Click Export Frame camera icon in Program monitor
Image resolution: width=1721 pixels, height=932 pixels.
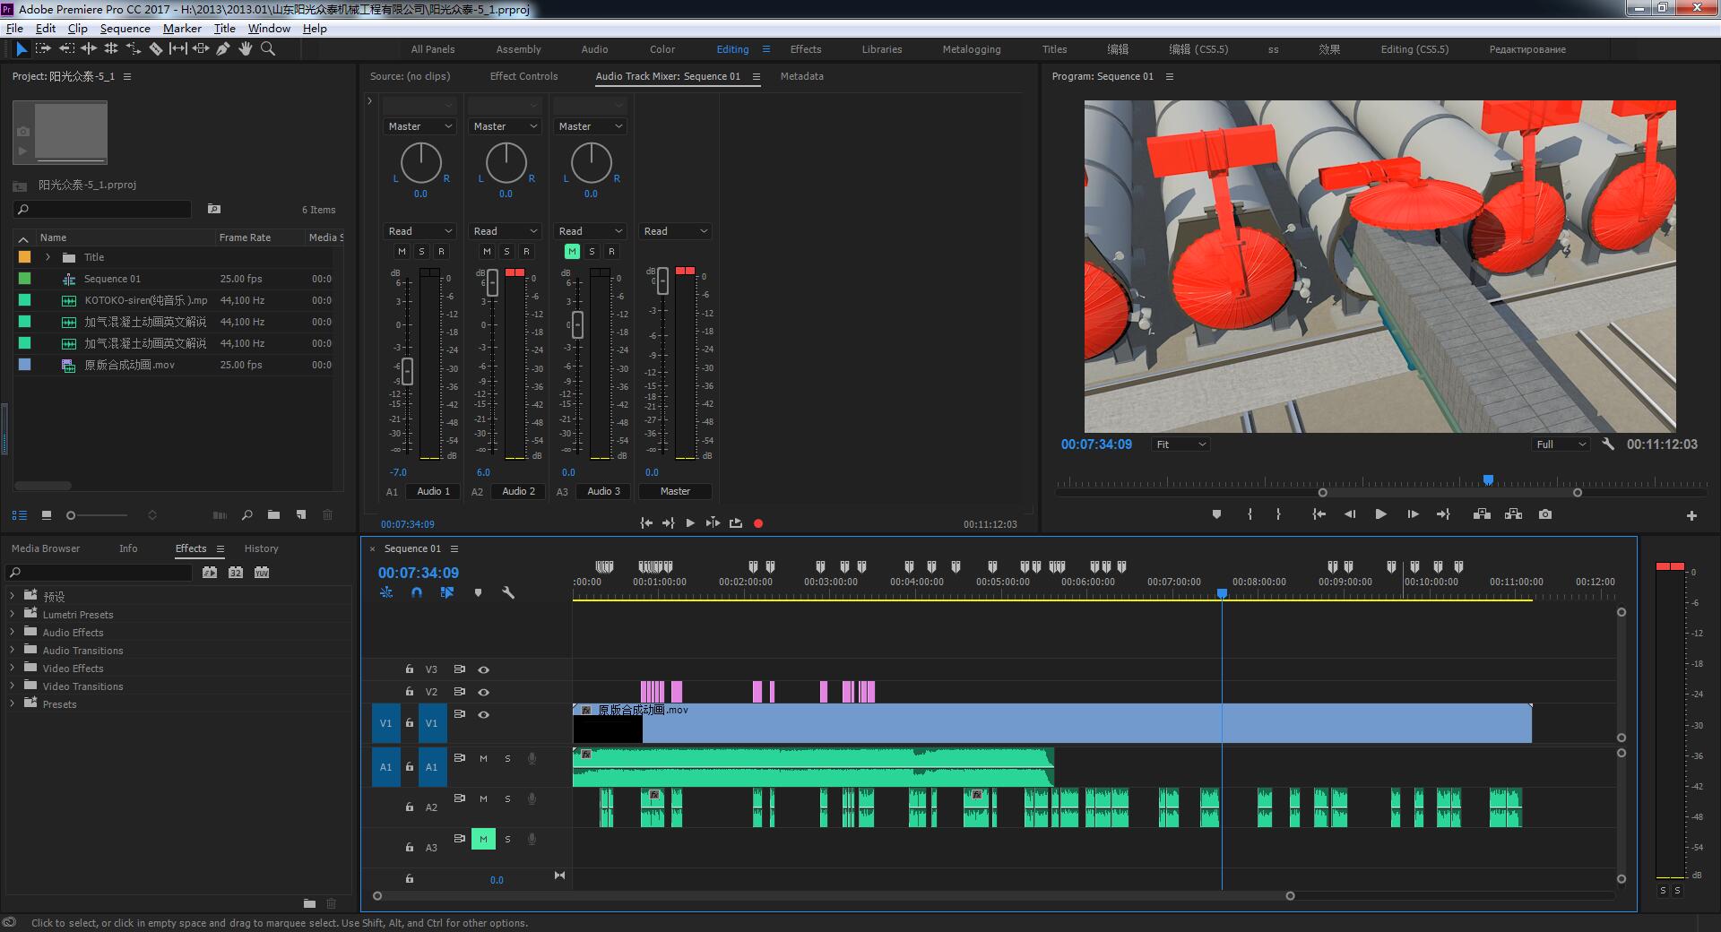(1545, 514)
